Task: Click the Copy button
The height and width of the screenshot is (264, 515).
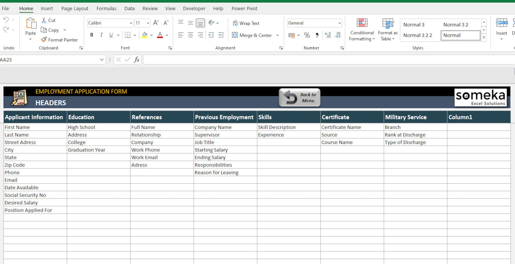Action: coord(50,30)
